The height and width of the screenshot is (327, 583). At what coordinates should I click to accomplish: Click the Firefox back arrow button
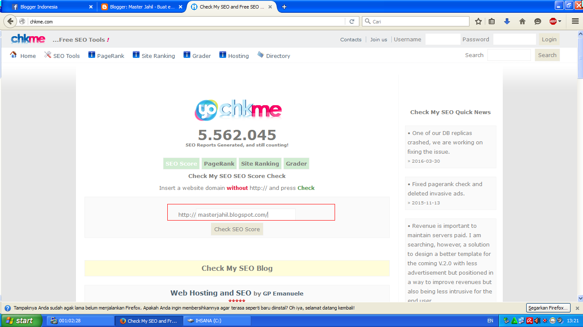pyautogui.click(x=11, y=21)
